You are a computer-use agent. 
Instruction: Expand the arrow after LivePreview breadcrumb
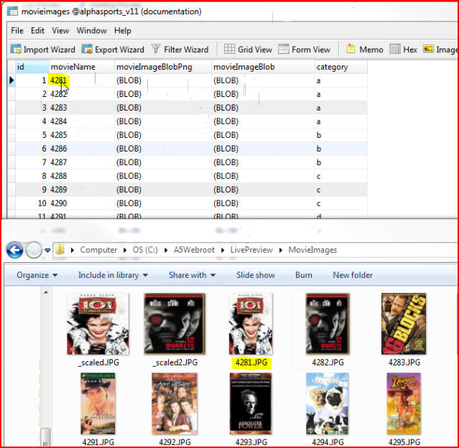pyautogui.click(x=281, y=250)
